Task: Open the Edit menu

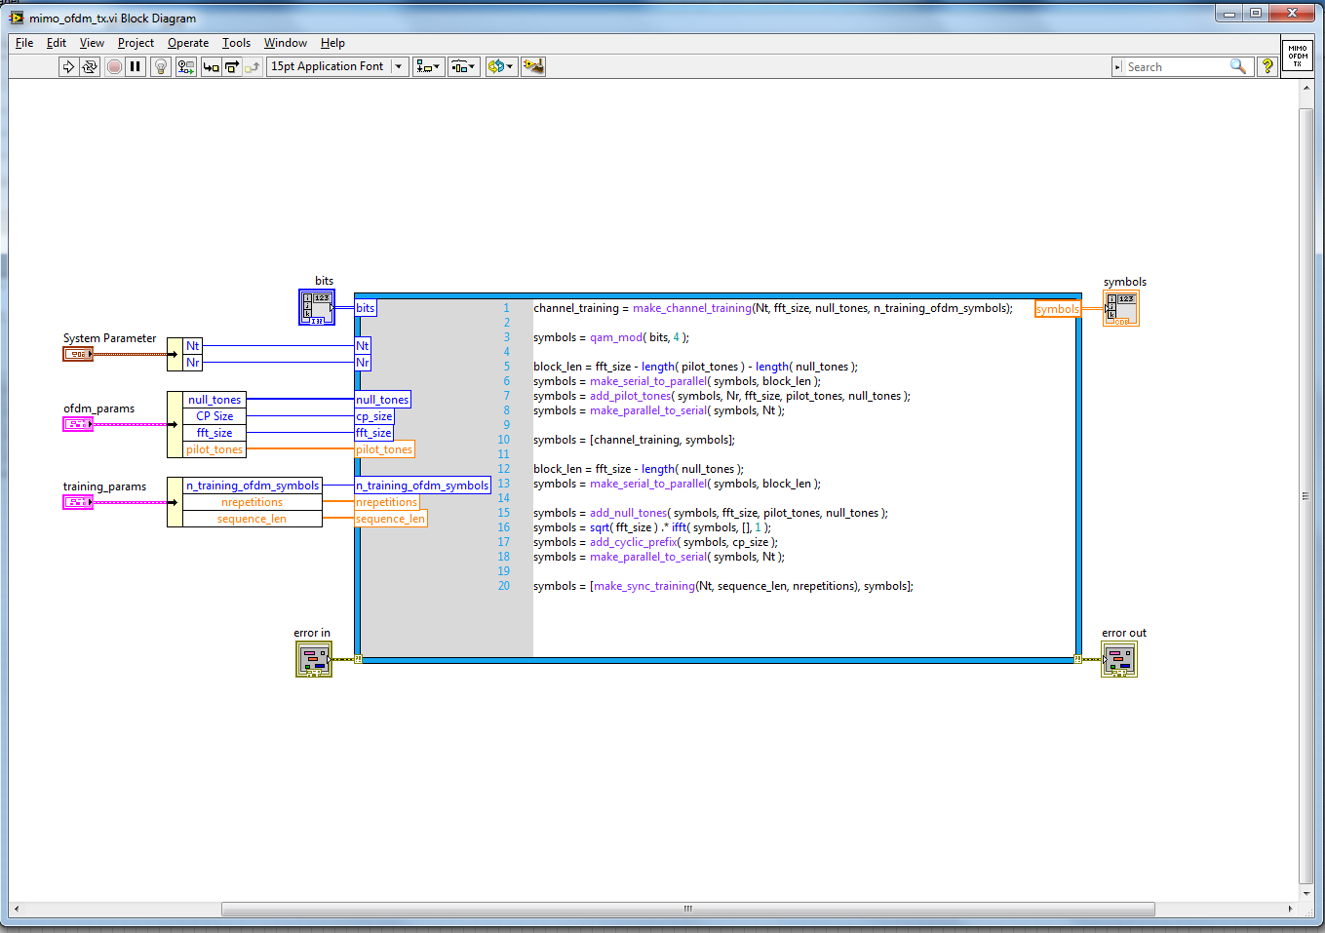Action: [x=57, y=43]
